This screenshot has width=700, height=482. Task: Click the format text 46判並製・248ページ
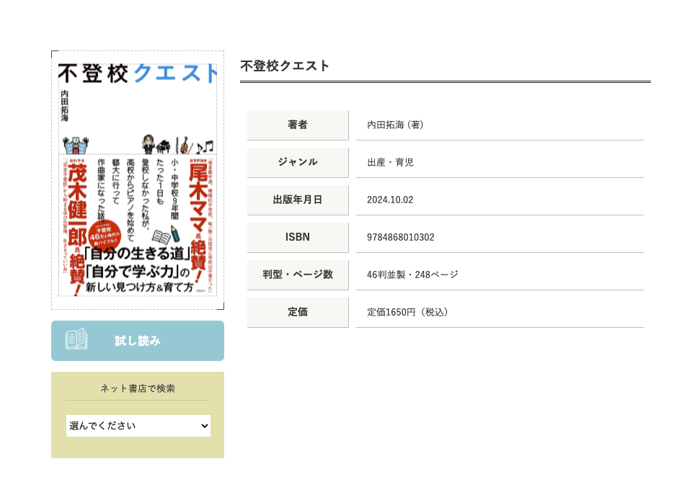[412, 275]
